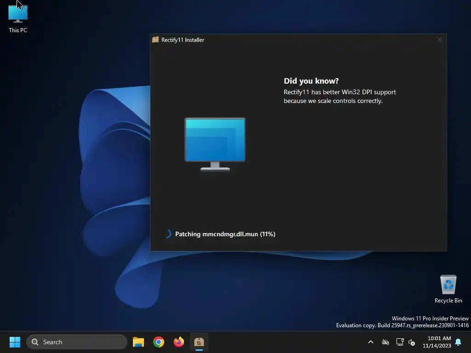The height and width of the screenshot is (353, 471).
Task: Click the taskbar Search box
Action: 77,342
